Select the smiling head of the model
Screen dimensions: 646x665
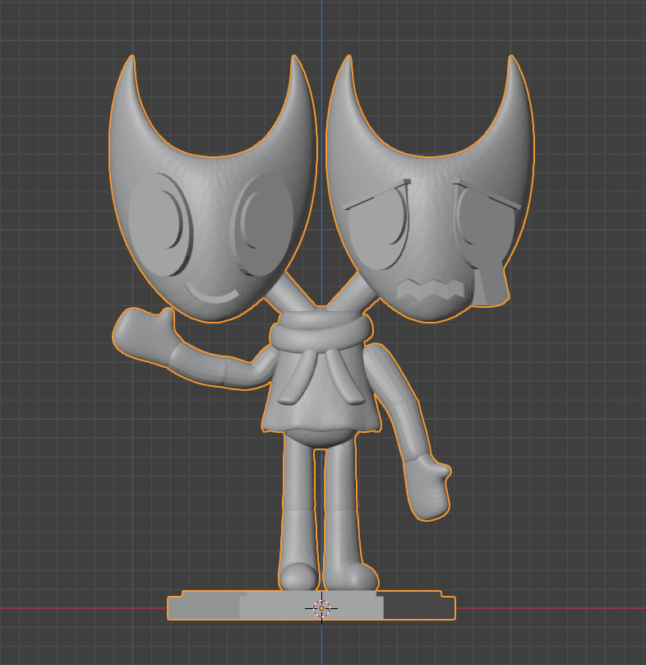pos(213,188)
